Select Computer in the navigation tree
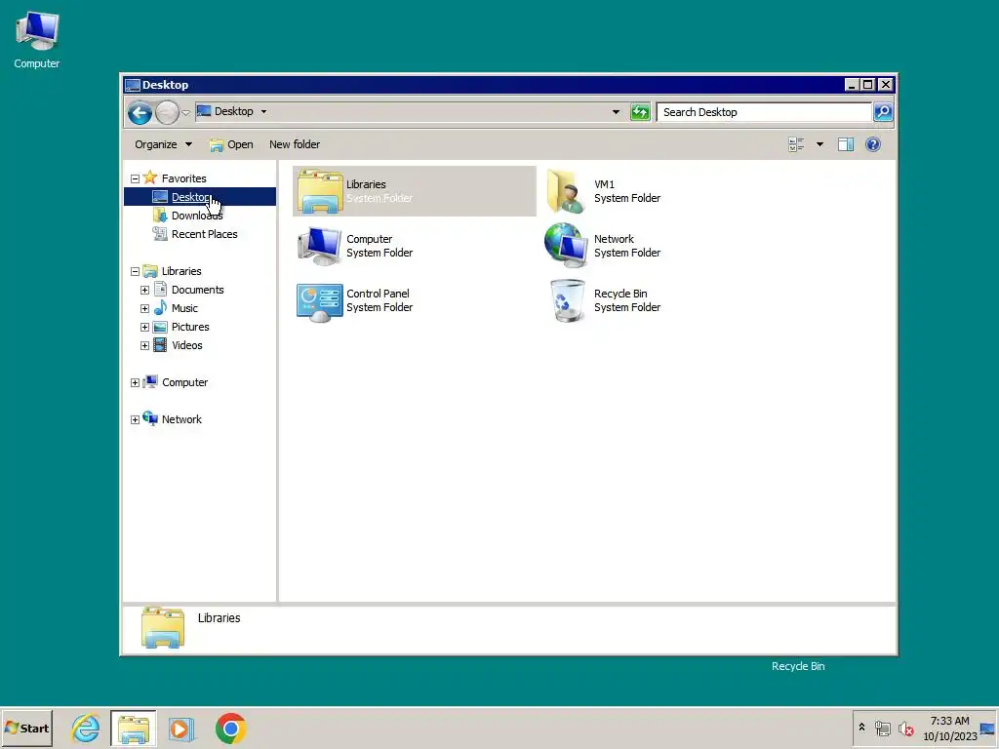The image size is (999, 749). pos(184,382)
